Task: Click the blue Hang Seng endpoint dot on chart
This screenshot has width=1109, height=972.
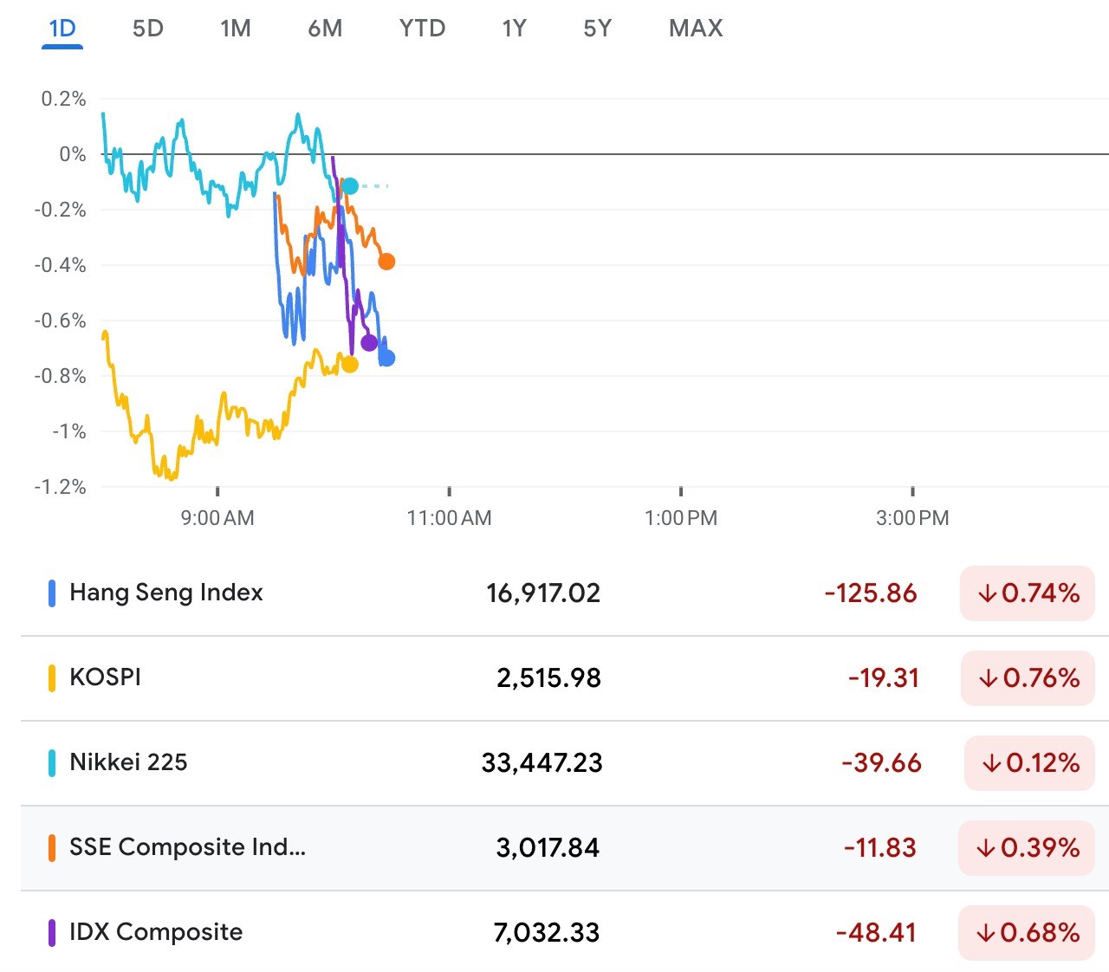Action: pos(386,358)
